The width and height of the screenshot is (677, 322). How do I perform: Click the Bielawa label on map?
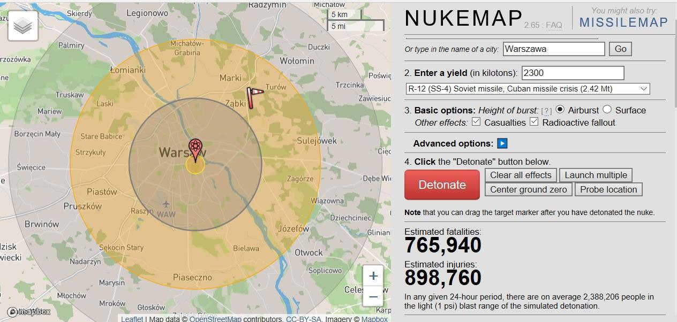click(246, 248)
